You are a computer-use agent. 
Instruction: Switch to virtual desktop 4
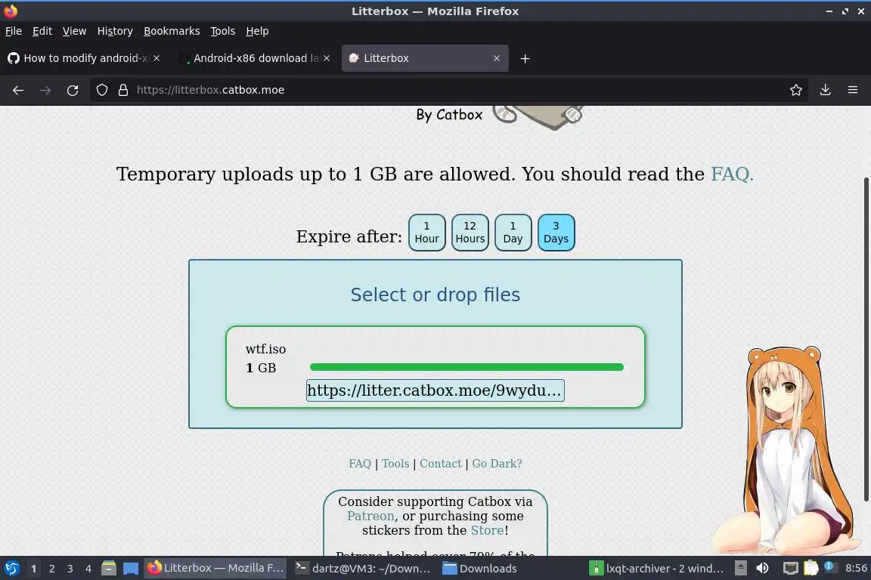(x=88, y=569)
